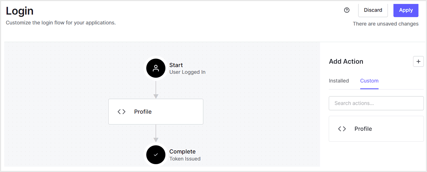This screenshot has width=427, height=172.
Task: Click the arrow connecting Profile to Complete
Action: (x=156, y=134)
